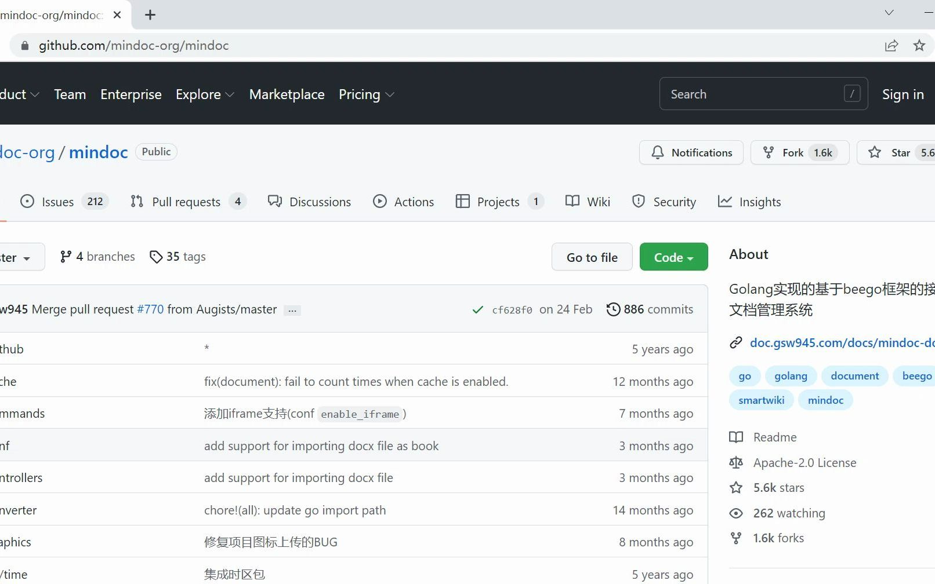Open the Pull requests tab

coord(189,202)
